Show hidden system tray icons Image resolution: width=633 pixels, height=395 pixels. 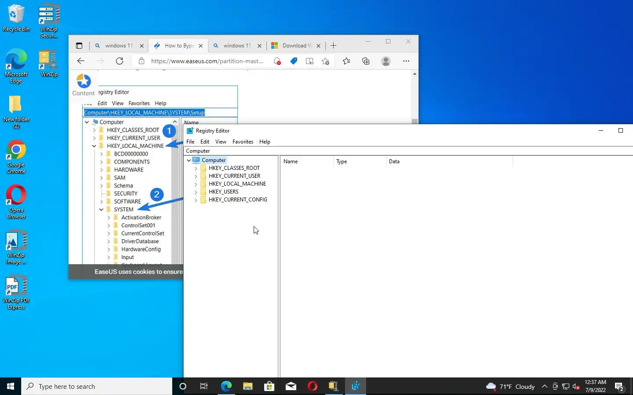pyautogui.click(x=545, y=386)
